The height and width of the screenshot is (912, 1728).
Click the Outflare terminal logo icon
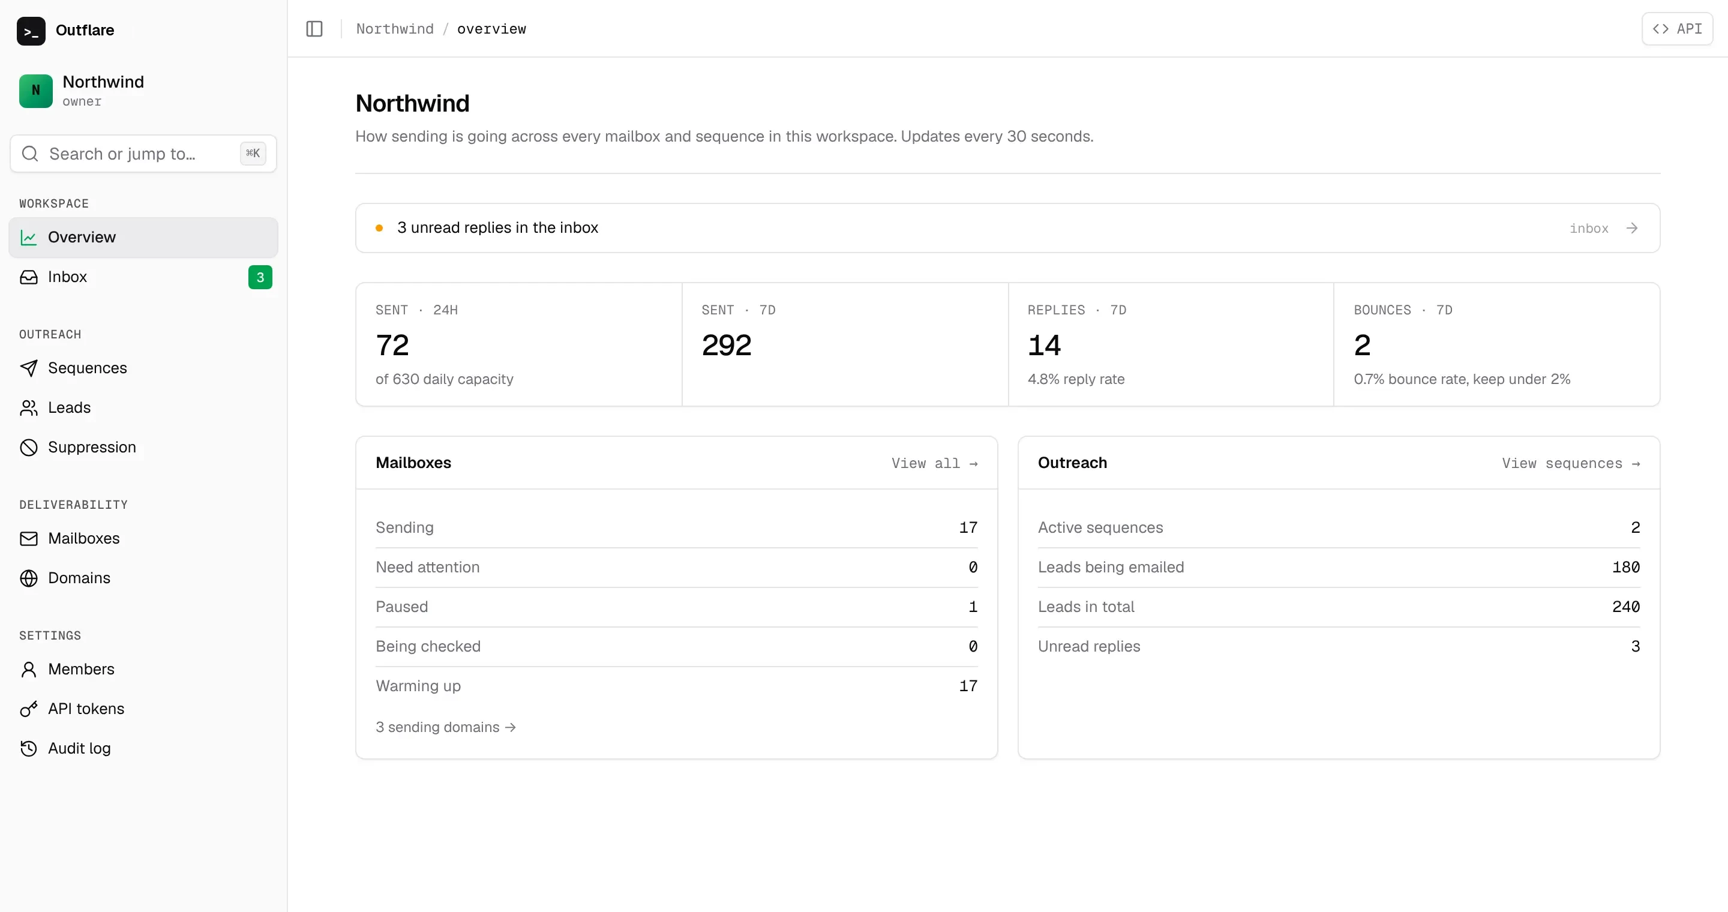[x=31, y=31]
